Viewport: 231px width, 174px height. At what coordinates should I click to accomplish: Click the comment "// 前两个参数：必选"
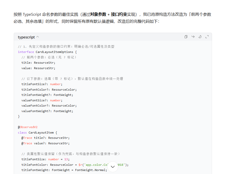(38, 57)
